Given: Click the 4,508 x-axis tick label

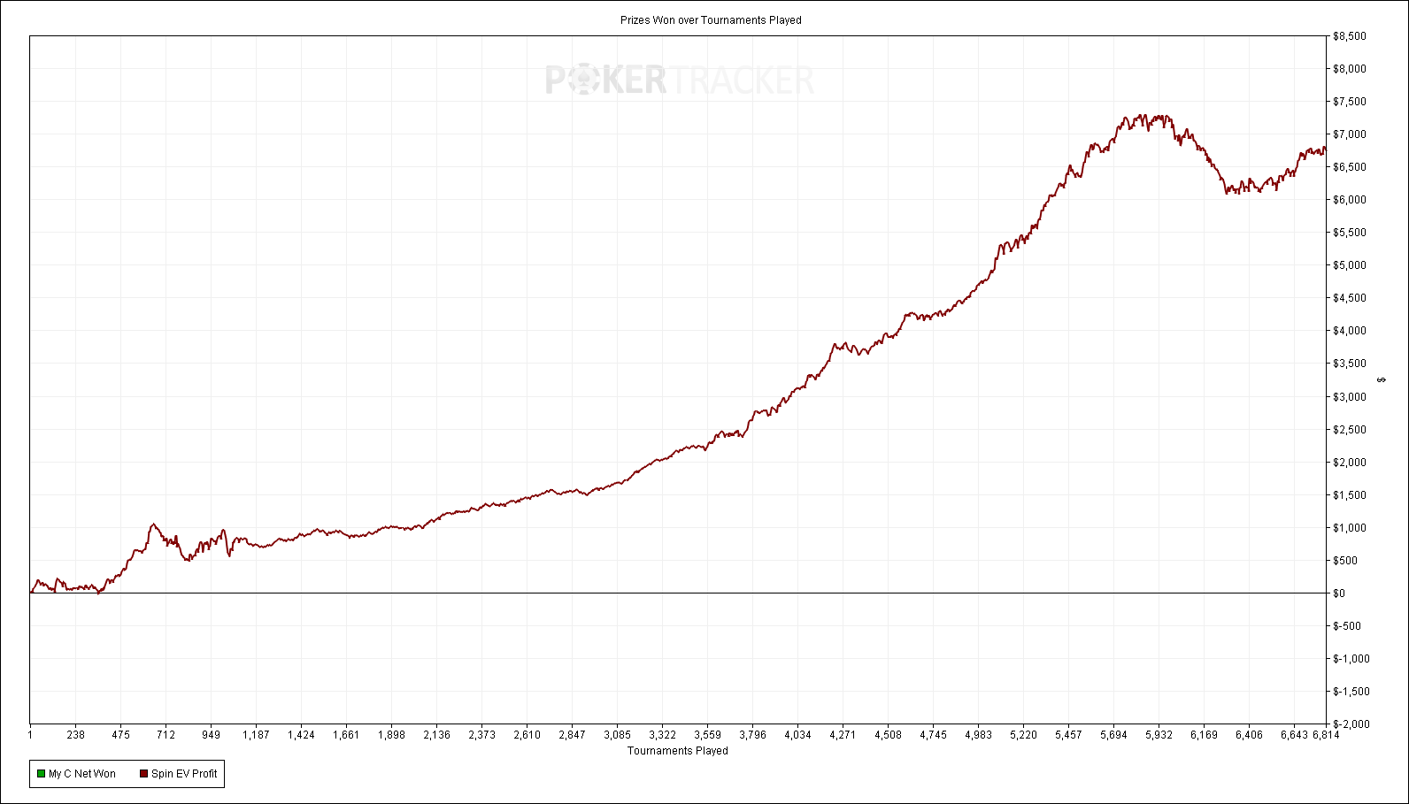Looking at the screenshot, I should (x=888, y=735).
